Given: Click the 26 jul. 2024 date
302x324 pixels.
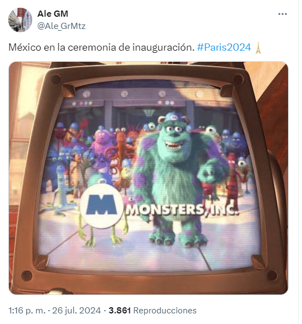Looking at the screenshot, I should point(76,311).
